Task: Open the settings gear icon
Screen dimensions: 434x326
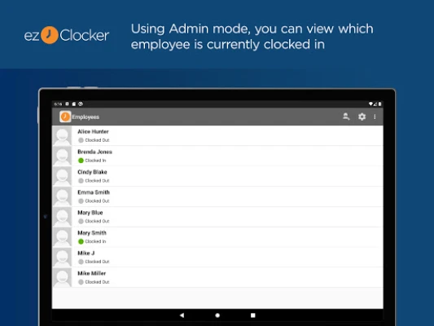Action: tap(362, 117)
